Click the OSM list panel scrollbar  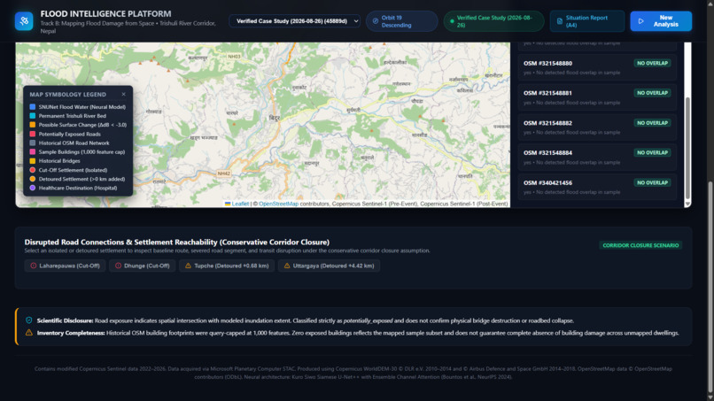click(687, 148)
